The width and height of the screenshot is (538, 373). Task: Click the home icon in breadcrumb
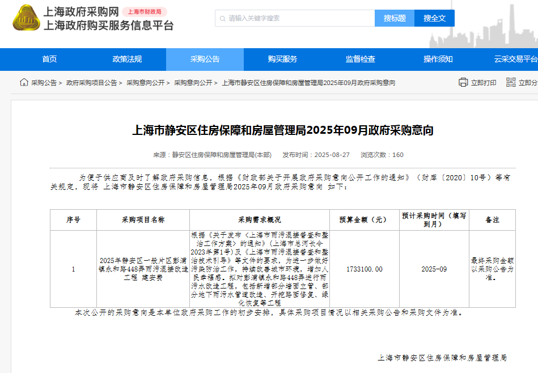pyautogui.click(x=24, y=82)
